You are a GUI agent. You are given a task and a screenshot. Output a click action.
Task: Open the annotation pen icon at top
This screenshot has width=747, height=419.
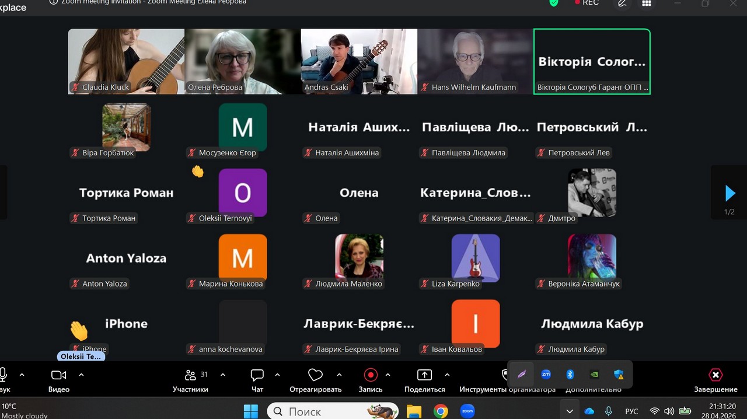click(622, 3)
